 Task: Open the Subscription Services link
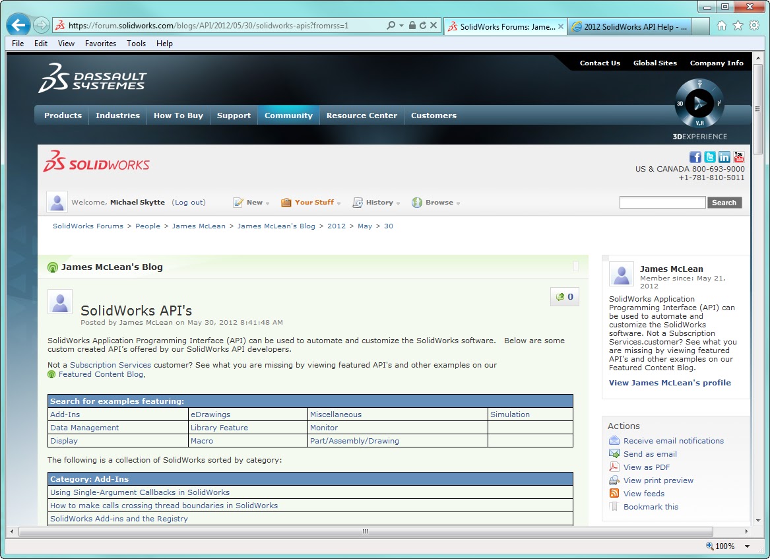click(x=110, y=365)
